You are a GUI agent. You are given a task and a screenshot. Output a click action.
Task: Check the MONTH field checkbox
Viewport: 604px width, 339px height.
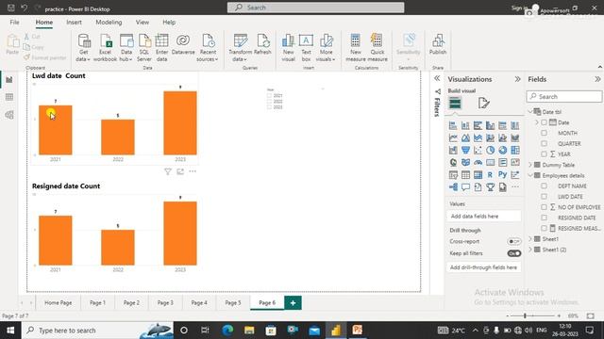click(544, 133)
